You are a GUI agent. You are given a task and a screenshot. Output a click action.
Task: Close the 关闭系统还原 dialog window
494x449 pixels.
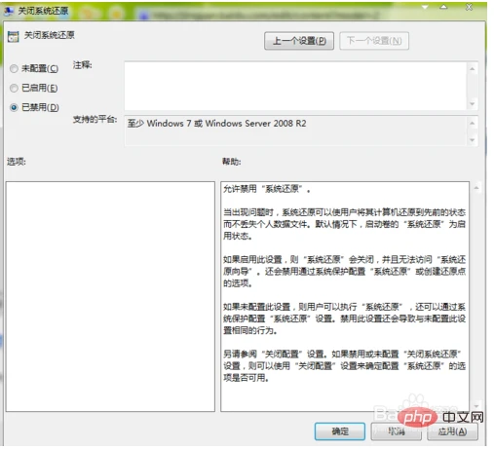tap(469, 7)
